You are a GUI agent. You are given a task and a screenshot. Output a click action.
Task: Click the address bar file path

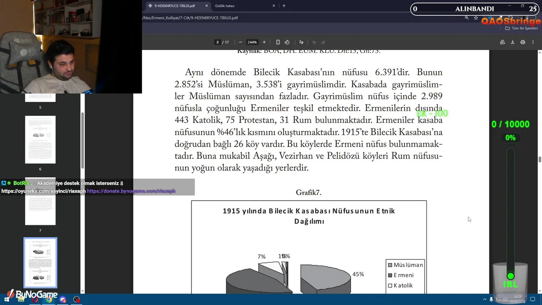coord(190,18)
